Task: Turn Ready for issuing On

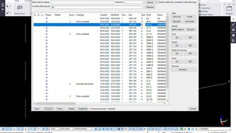Action: point(177,53)
